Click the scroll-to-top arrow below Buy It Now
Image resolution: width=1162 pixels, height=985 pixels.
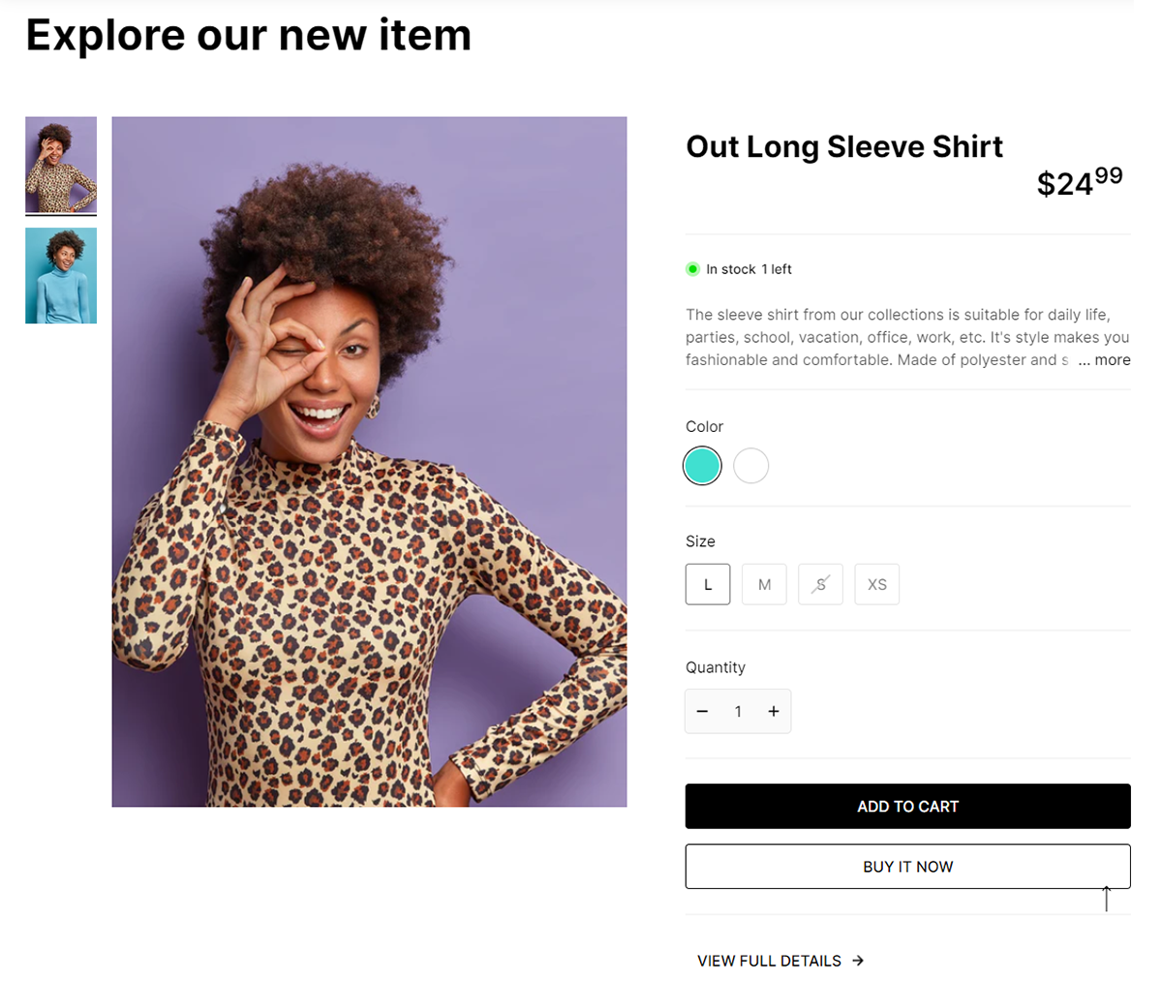[x=1106, y=899]
